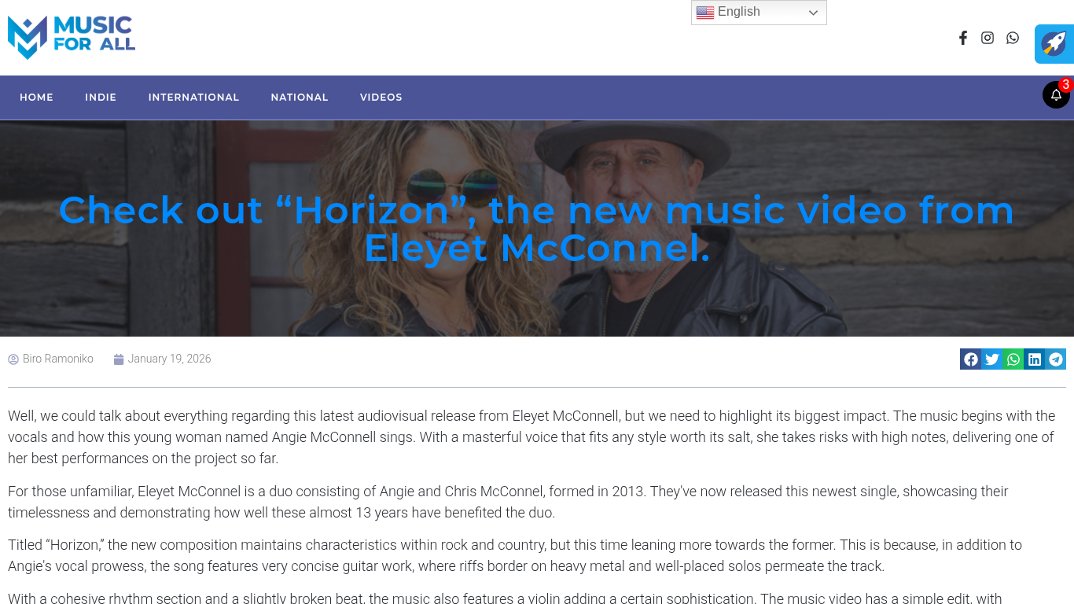
Task: Open the Facebook page from the header
Action: pyautogui.click(x=962, y=38)
